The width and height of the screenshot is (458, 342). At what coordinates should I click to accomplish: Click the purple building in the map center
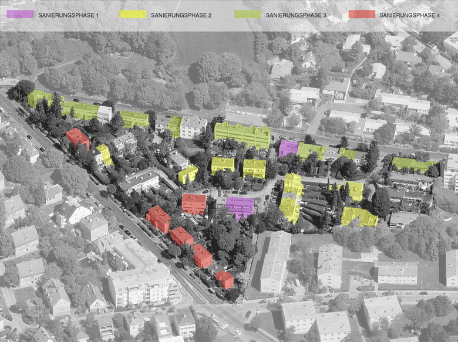coord(240,206)
